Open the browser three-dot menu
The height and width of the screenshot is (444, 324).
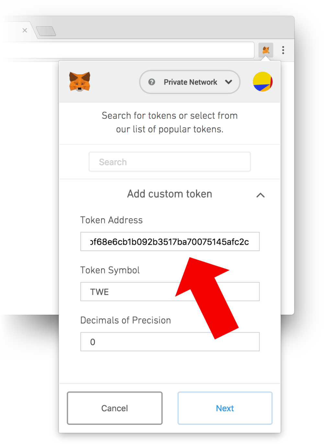[x=283, y=50]
